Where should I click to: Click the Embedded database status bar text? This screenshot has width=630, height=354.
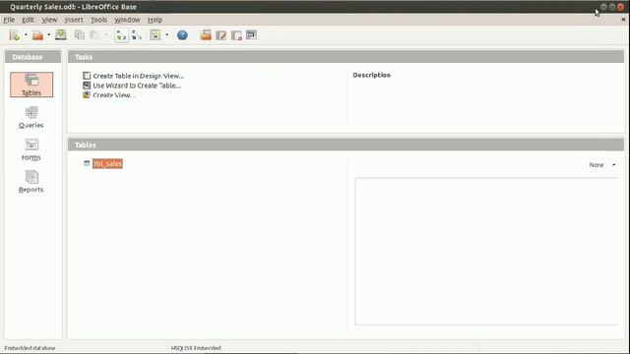30,348
